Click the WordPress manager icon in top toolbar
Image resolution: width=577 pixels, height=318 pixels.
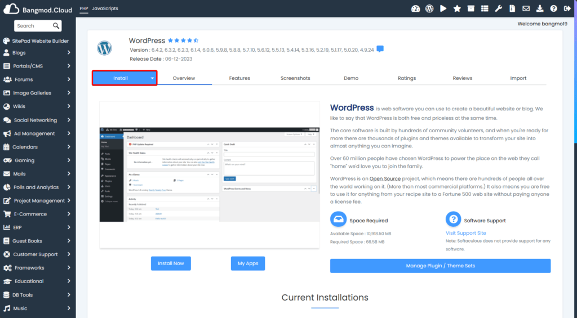pyautogui.click(x=429, y=8)
